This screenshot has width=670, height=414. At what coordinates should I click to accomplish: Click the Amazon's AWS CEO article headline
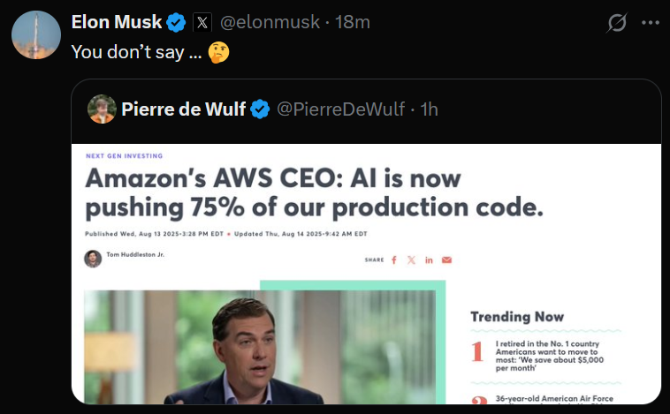click(x=314, y=192)
